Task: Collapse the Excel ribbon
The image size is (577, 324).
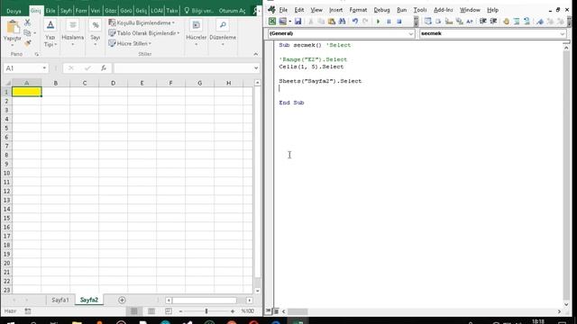Action: (256, 54)
